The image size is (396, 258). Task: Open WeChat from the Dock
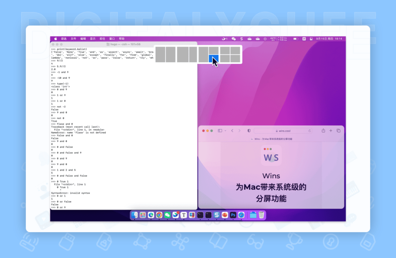168,215
